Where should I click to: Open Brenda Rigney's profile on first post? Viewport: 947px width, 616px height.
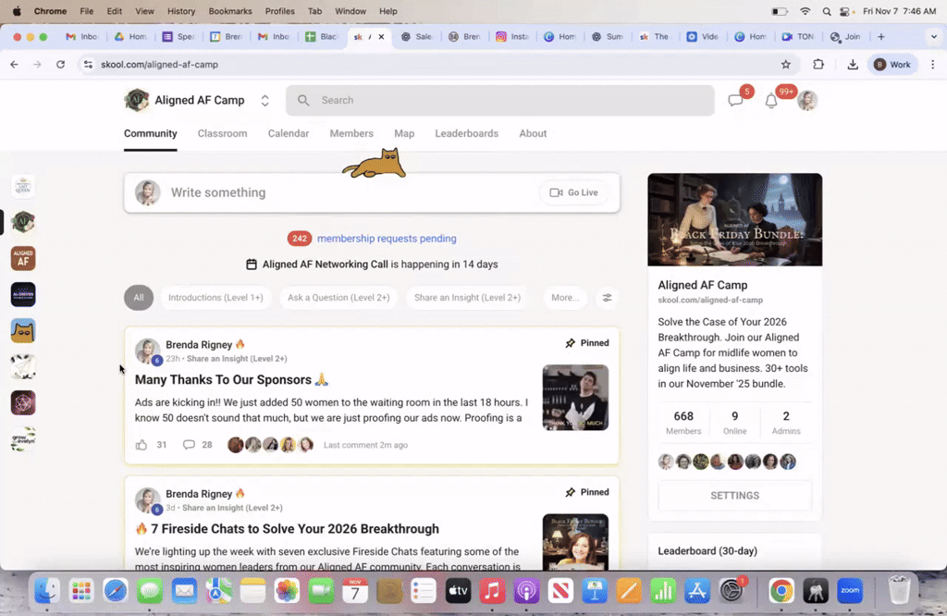(199, 345)
